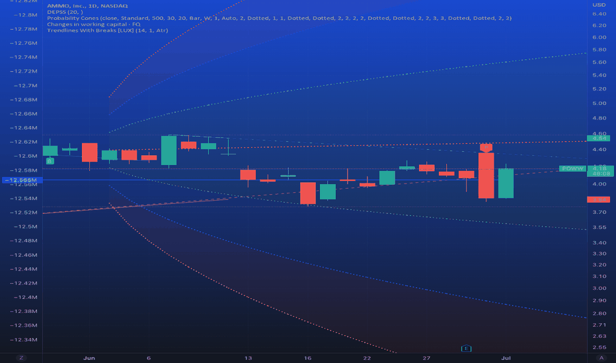The height and width of the screenshot is (363, 616).
Task: Click the 6.40 value on the right price scale
Action: pyautogui.click(x=599, y=14)
